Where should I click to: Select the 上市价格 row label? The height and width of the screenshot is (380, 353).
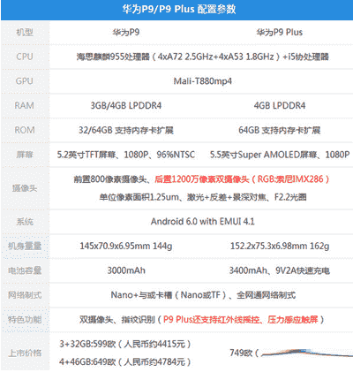coord(25,353)
